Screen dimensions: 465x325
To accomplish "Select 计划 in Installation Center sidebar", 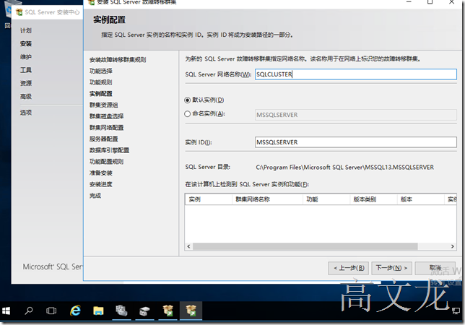I will click(x=26, y=30).
